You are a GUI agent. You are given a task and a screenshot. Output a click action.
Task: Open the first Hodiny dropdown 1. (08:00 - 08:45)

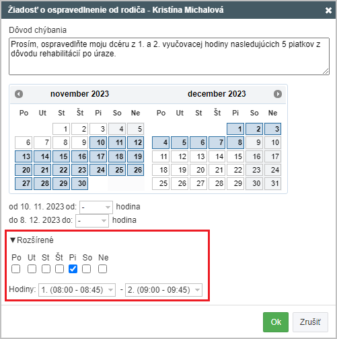coord(77,290)
